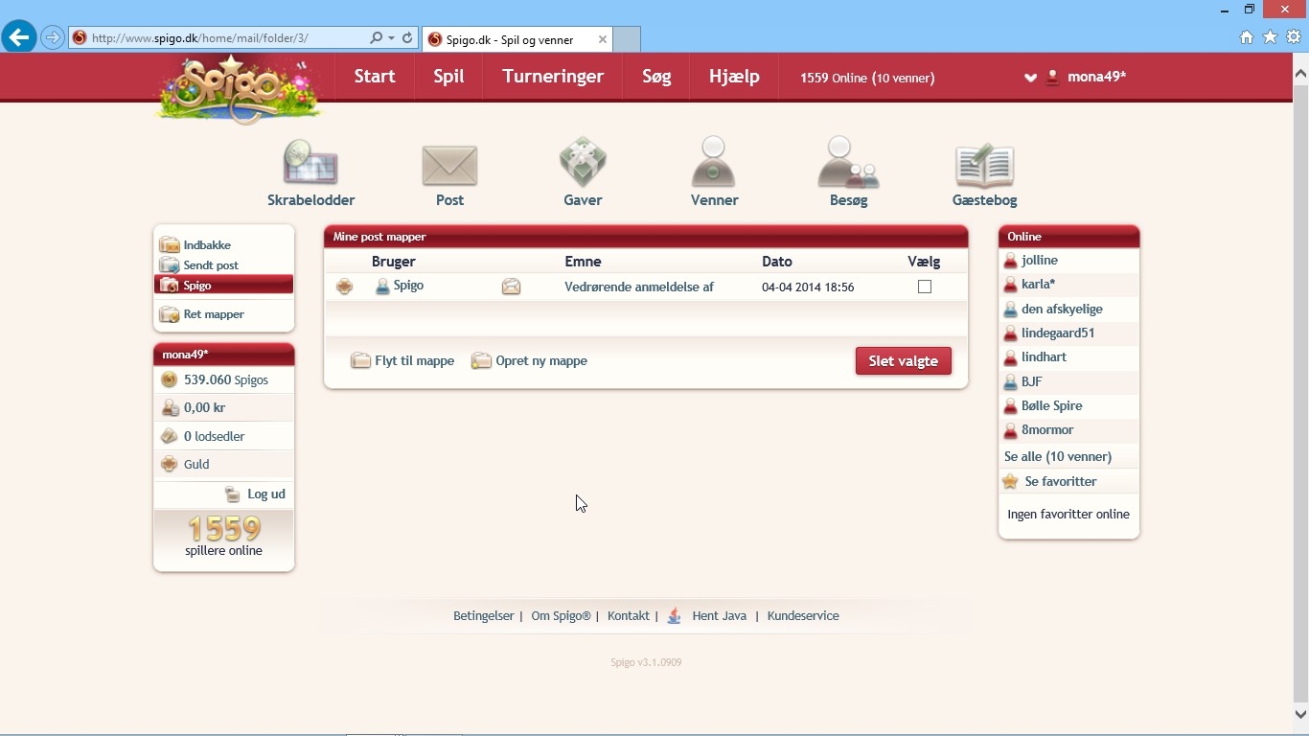Click Flyt til mappe
Screen dimensions: 1309x736
pos(413,361)
